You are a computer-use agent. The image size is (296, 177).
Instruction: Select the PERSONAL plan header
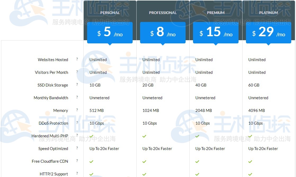pos(110,12)
